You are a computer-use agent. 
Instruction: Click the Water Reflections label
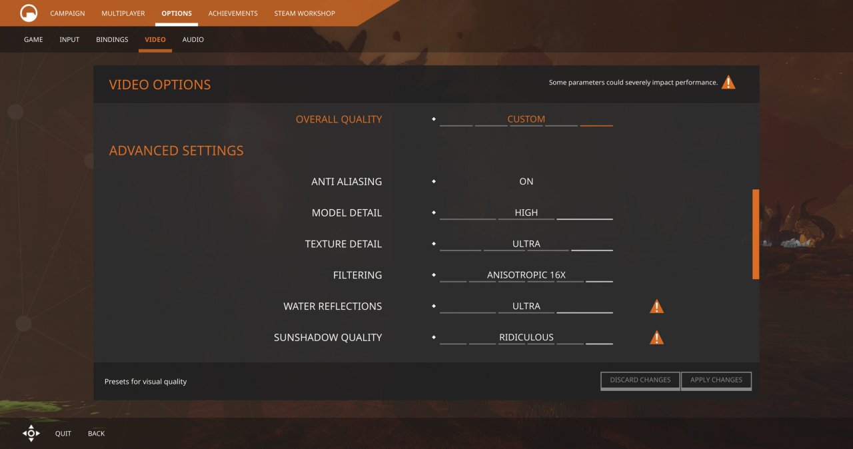333,306
